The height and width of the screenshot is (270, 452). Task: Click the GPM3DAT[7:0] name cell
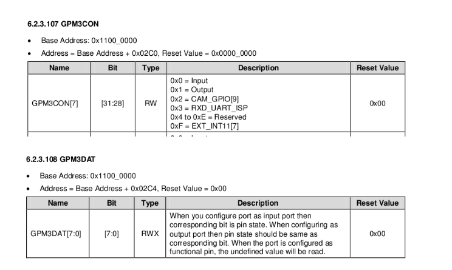[x=58, y=234]
